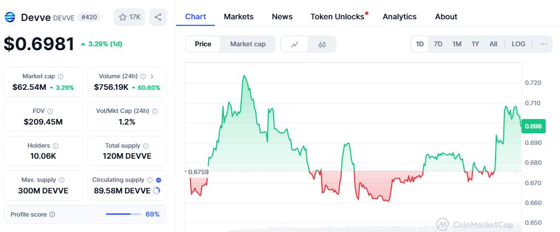The width and height of the screenshot is (560, 232).
Task: Open the three-dot chart options menu
Action: [x=543, y=44]
